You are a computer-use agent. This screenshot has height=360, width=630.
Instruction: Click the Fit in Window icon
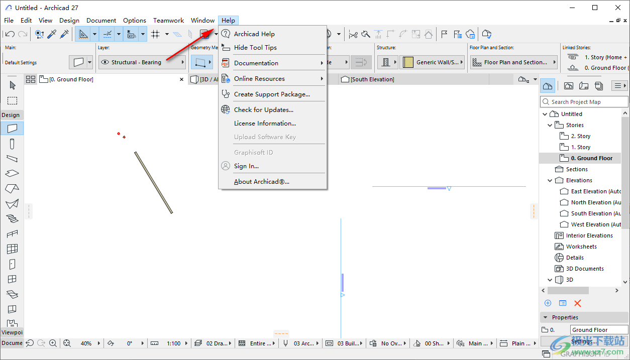click(66, 343)
